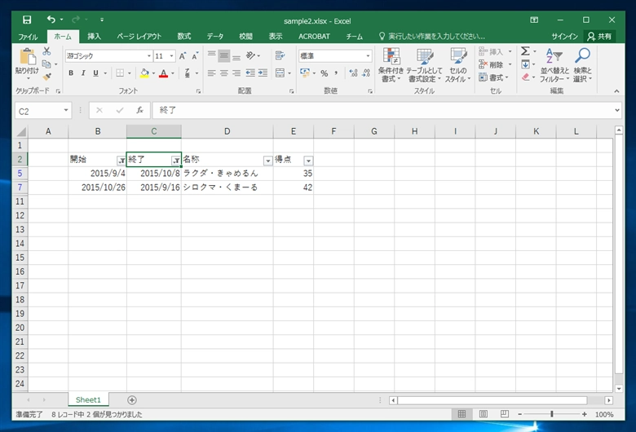The image size is (636, 432).
Task: Increase font size
Action: (x=183, y=56)
